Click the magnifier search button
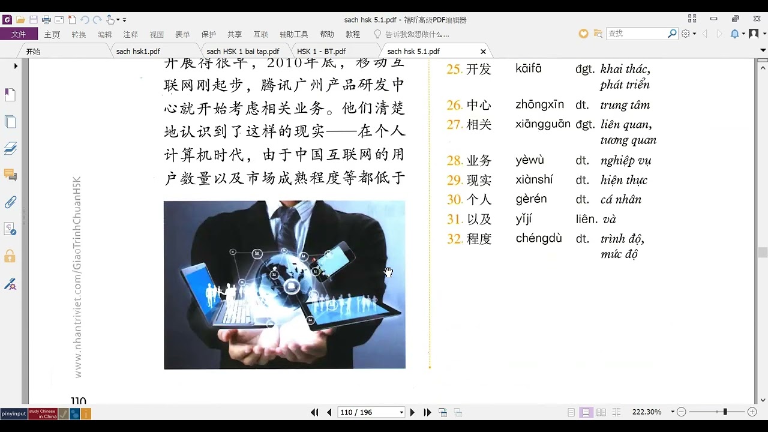The height and width of the screenshot is (432, 768). (x=673, y=34)
